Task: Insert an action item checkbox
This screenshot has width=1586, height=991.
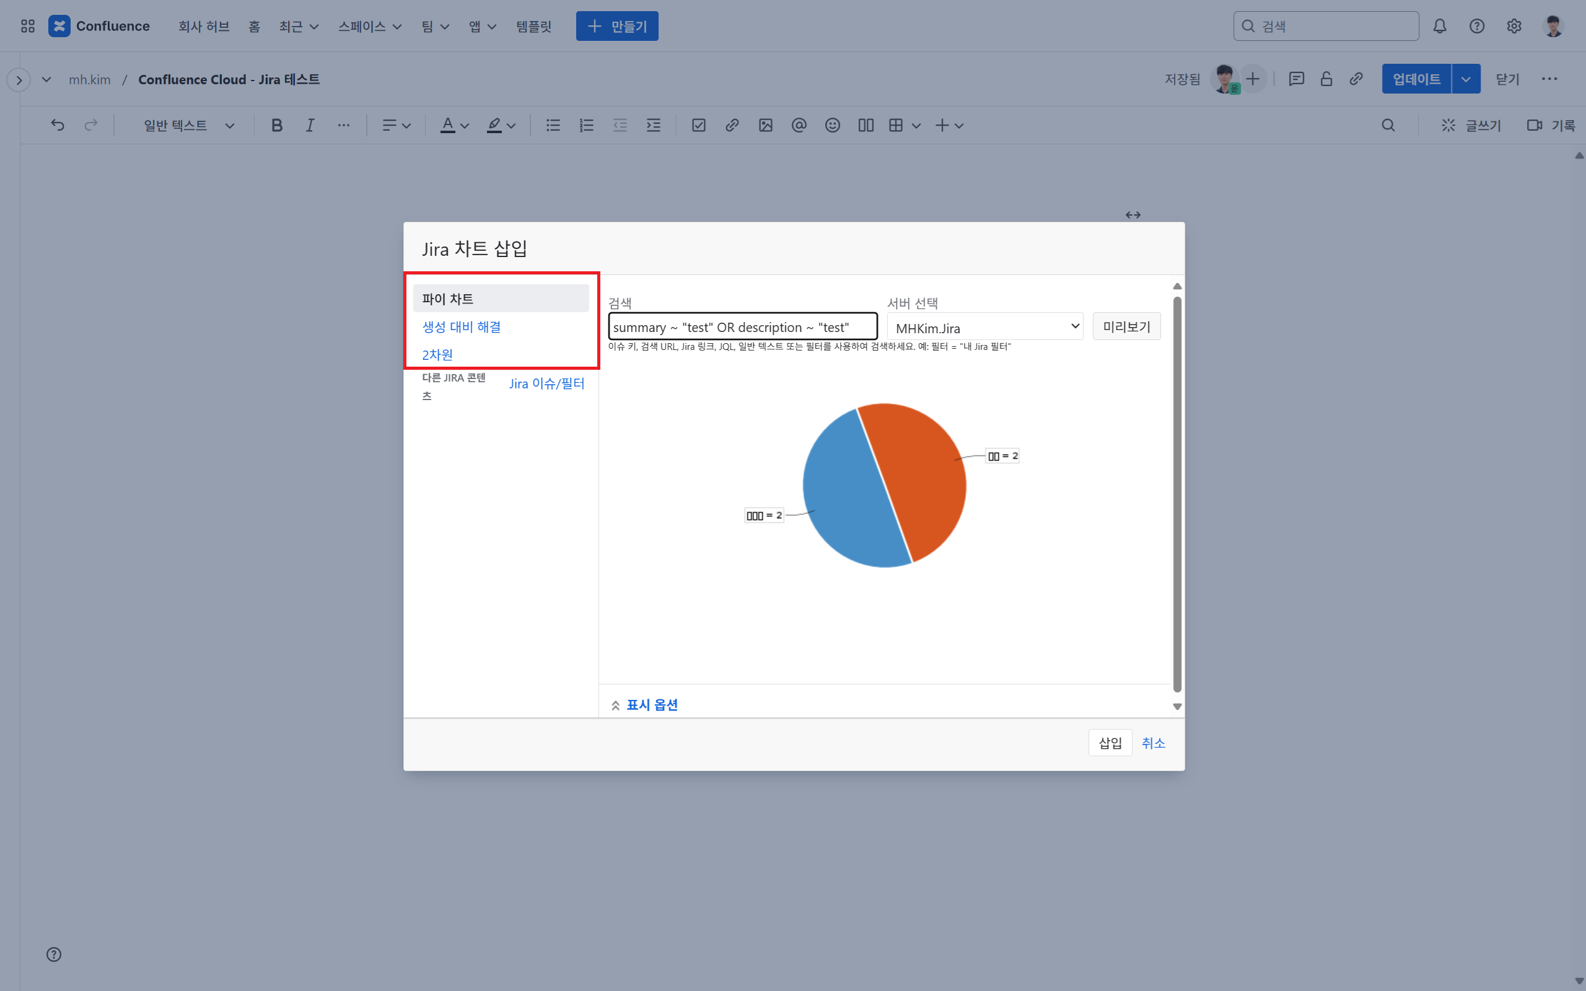Action: [x=699, y=125]
